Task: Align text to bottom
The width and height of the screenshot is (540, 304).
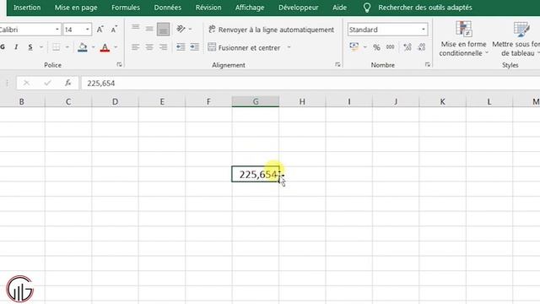Action: (x=163, y=30)
